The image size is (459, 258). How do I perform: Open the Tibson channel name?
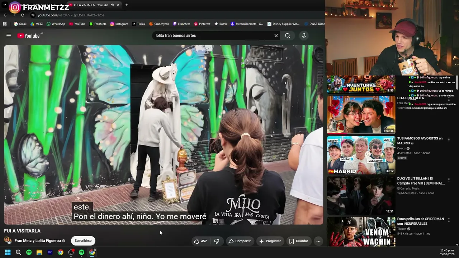[402, 229]
